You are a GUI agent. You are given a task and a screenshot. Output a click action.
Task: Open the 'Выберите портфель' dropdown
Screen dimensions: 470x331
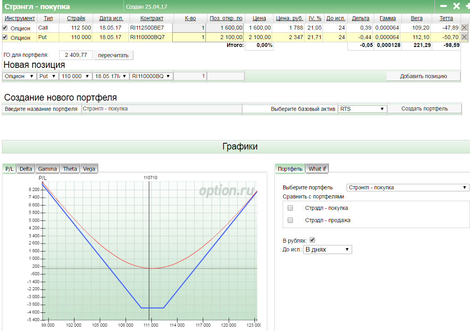(x=408, y=188)
